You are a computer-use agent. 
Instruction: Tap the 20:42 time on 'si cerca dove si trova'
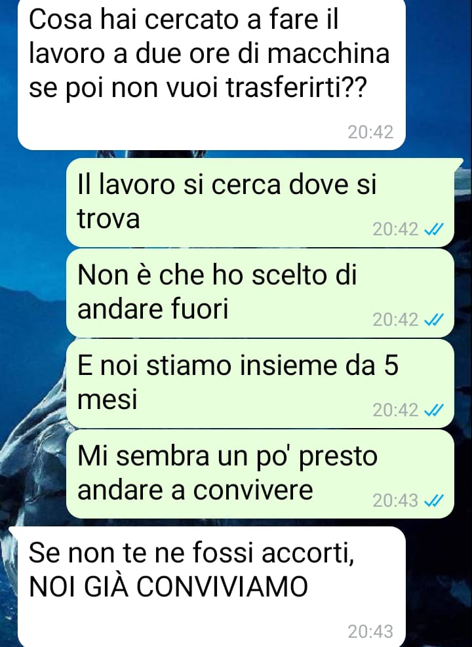(395, 229)
